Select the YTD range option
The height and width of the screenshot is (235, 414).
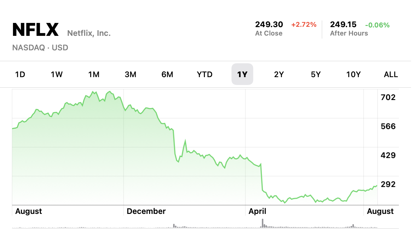[x=205, y=74]
